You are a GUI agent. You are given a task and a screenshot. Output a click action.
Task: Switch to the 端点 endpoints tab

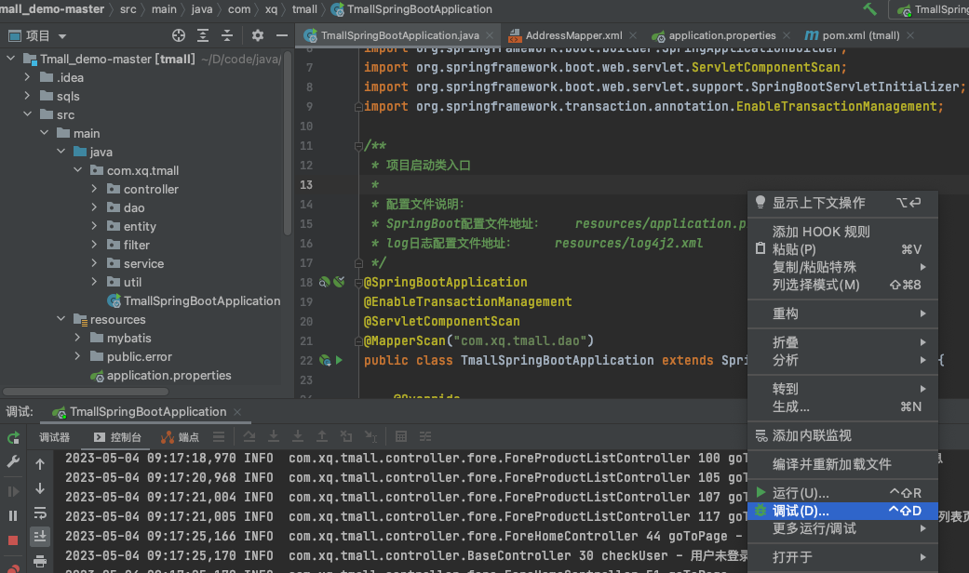pyautogui.click(x=180, y=437)
